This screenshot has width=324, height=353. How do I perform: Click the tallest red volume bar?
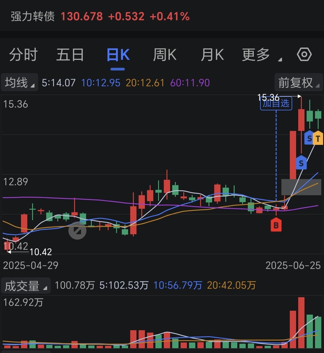pos(301,323)
